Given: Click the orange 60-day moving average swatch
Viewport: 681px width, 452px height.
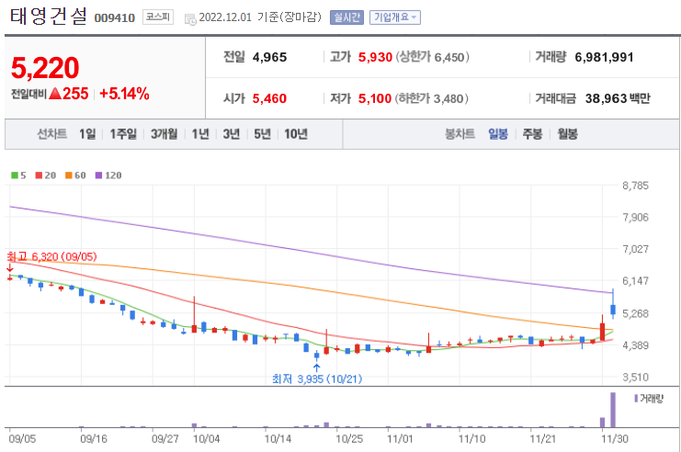Looking at the screenshot, I should tap(69, 175).
